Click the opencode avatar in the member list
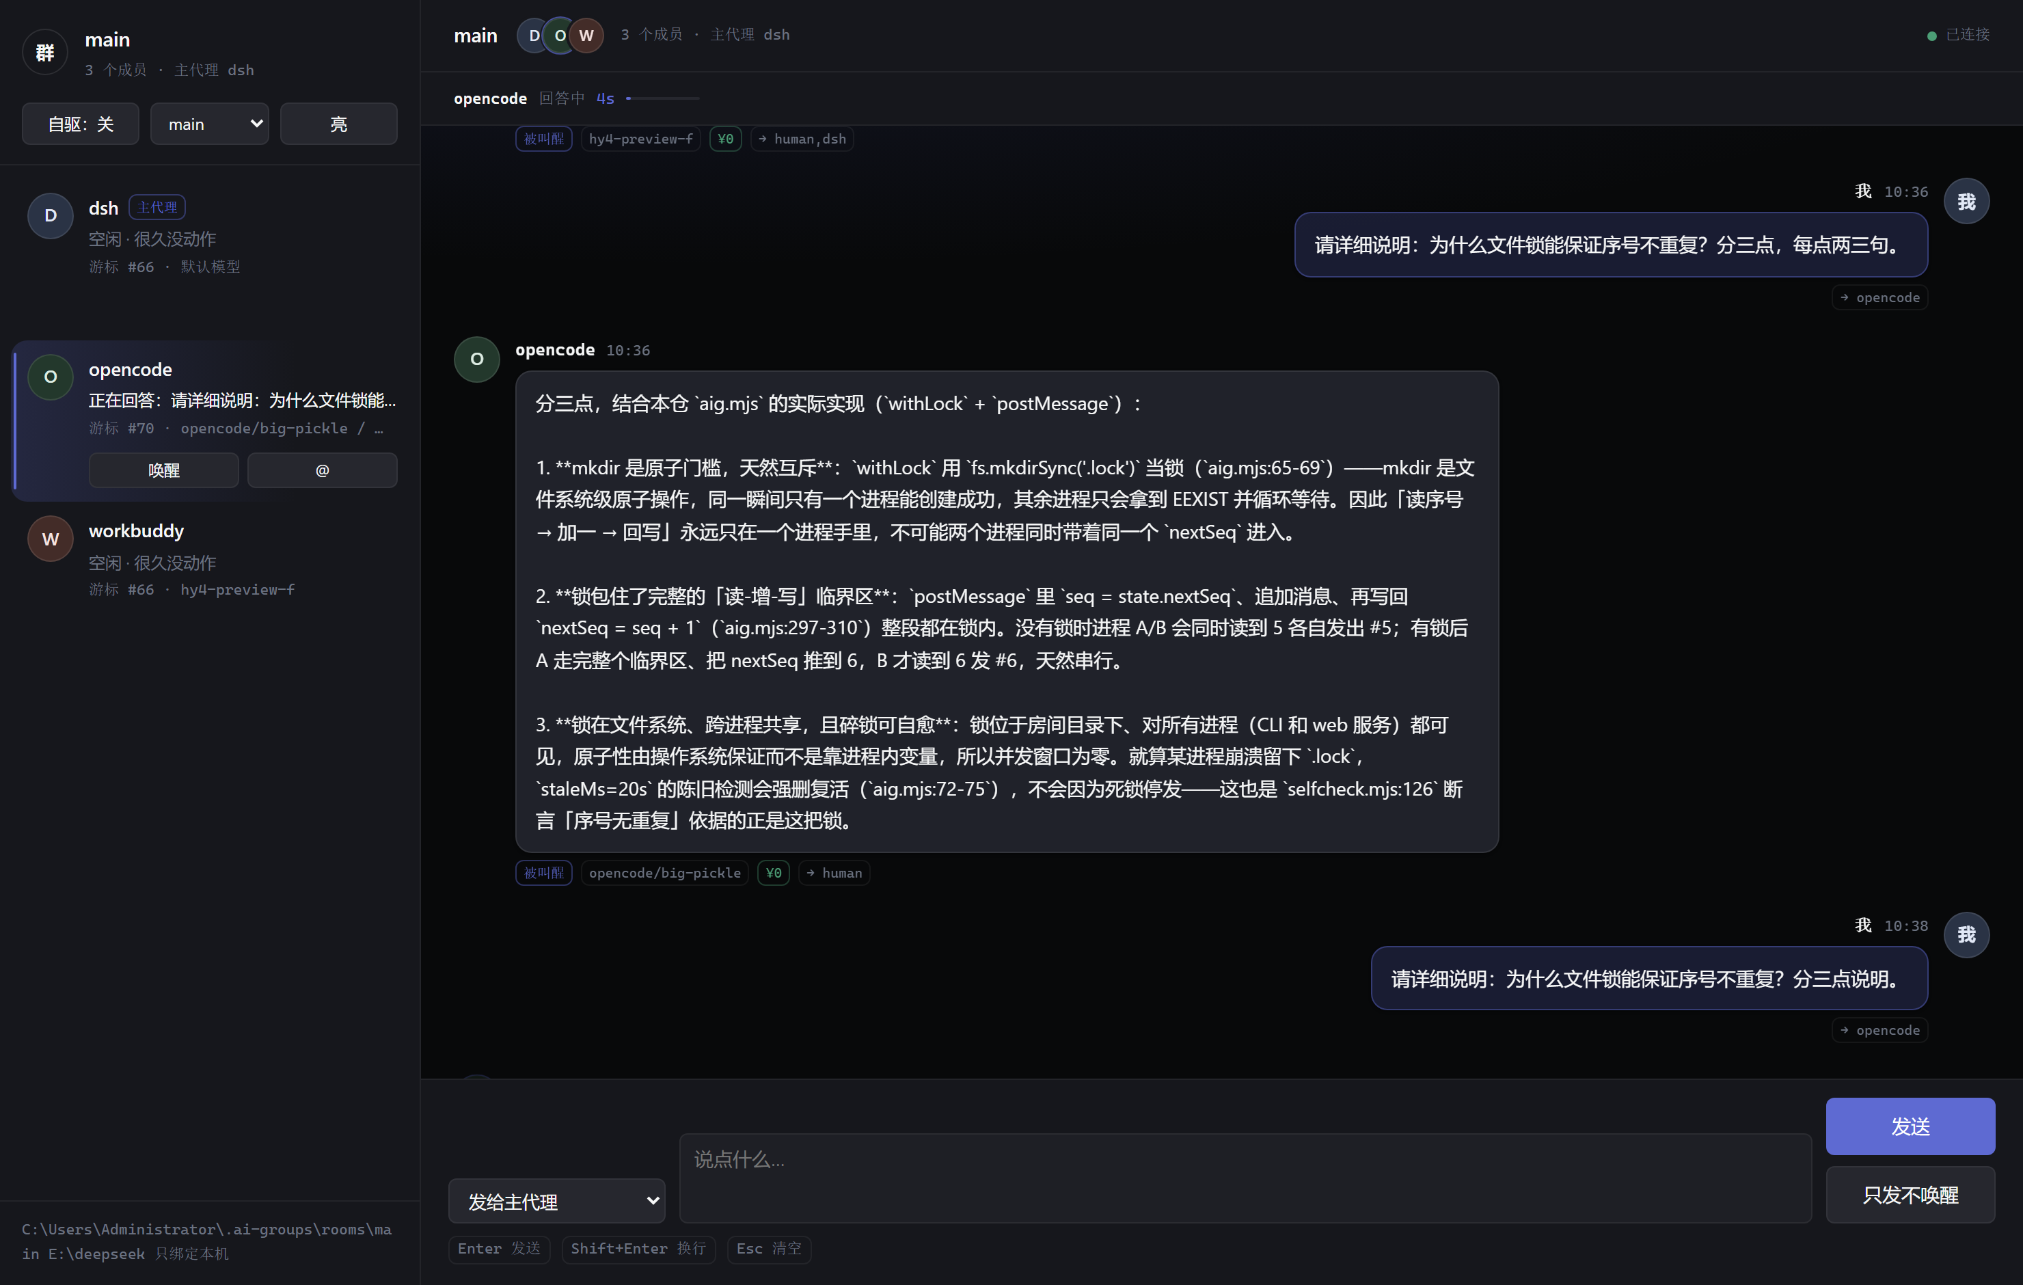This screenshot has width=2023, height=1285. tap(51, 377)
